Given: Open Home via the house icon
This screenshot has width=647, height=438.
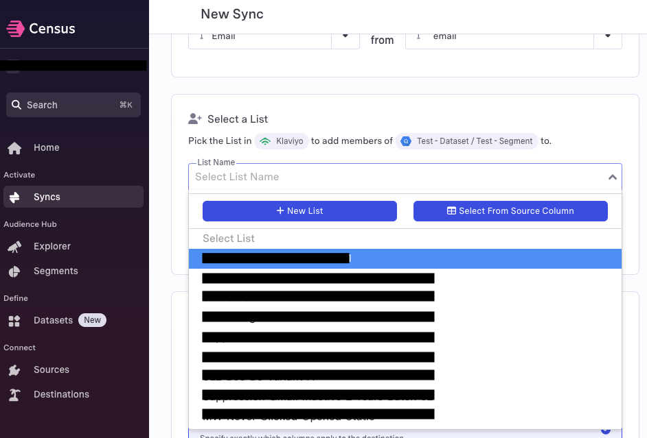Looking at the screenshot, I should (x=14, y=148).
